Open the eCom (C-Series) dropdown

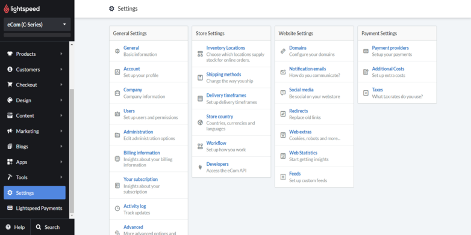coord(37,25)
